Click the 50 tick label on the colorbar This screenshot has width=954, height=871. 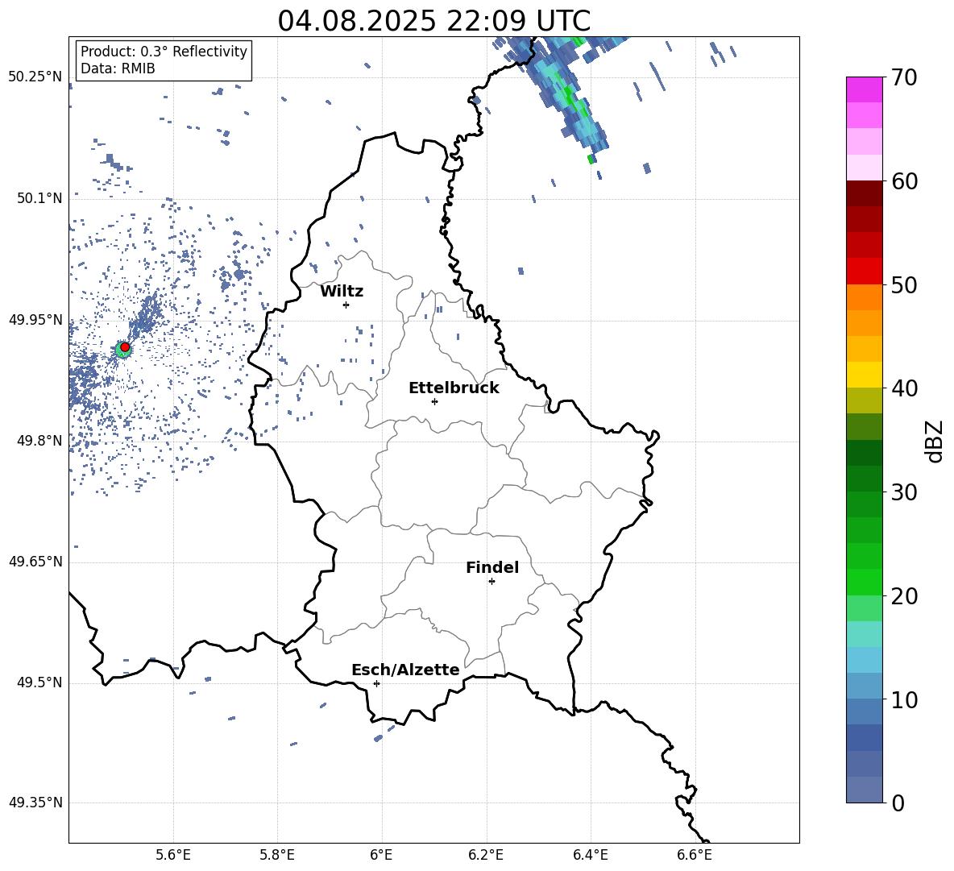click(904, 285)
